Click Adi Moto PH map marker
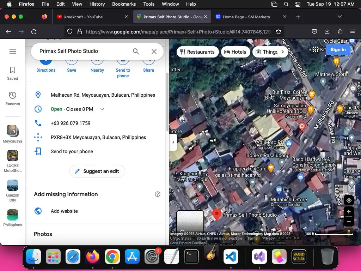 point(289,144)
